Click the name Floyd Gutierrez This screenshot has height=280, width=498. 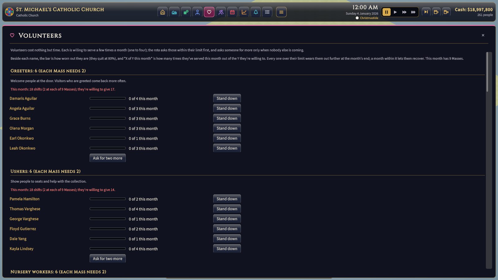[x=23, y=229]
